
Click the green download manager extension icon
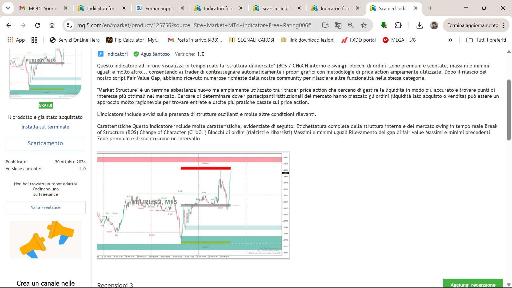[x=383, y=25]
